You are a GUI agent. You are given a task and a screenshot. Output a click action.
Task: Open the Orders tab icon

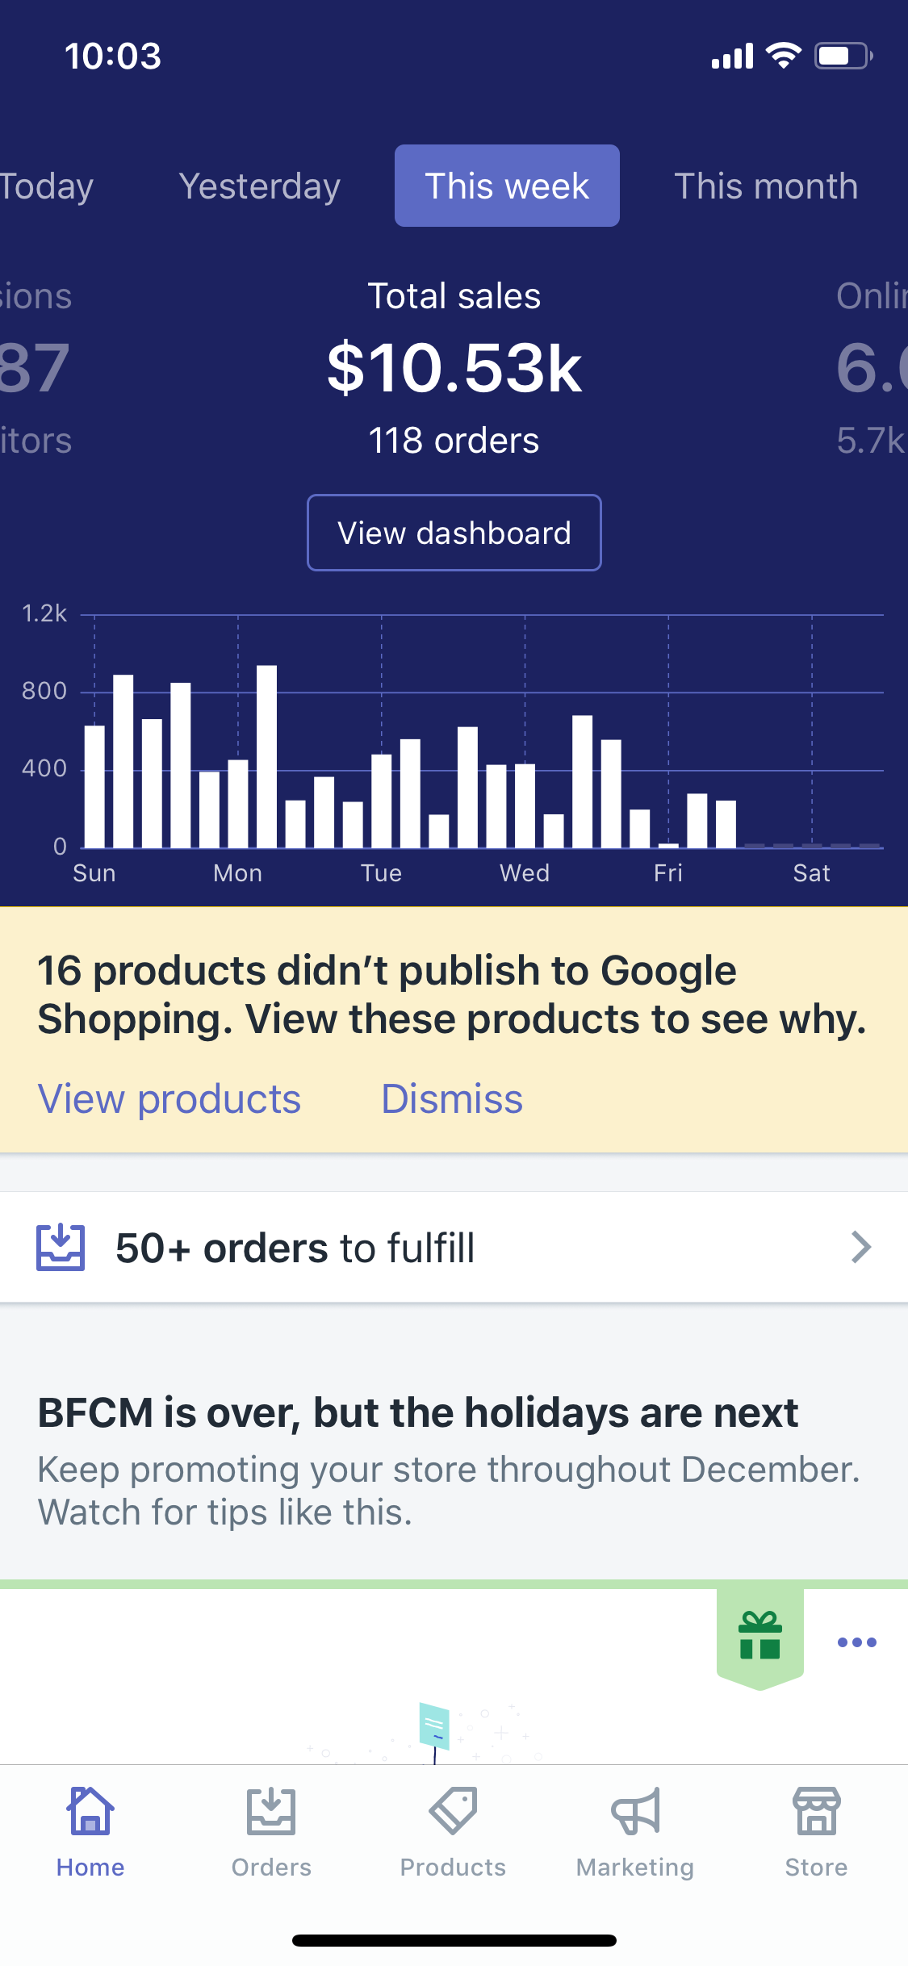271,1813
